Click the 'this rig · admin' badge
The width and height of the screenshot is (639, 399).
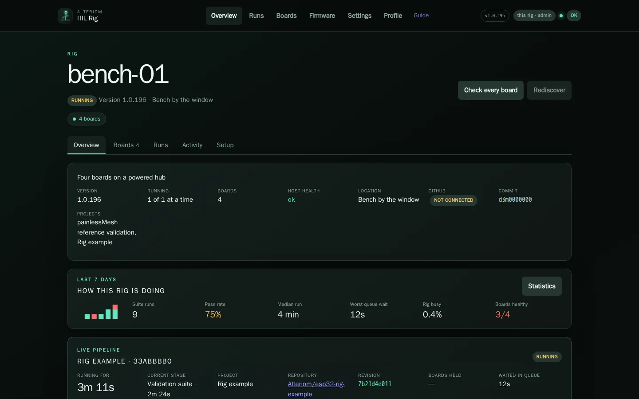pyautogui.click(x=534, y=16)
